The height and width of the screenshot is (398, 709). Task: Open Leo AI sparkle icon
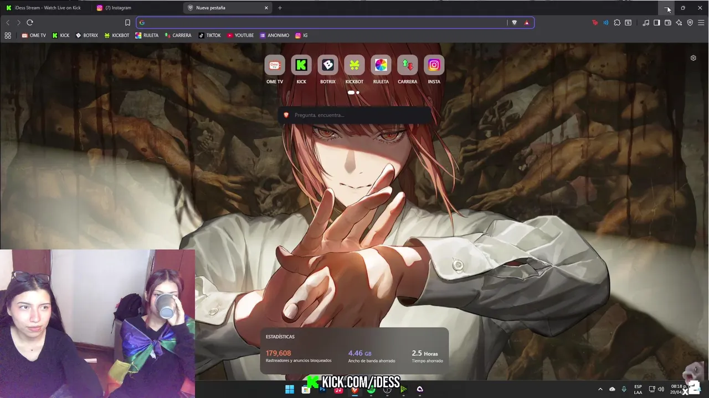pos(679,23)
